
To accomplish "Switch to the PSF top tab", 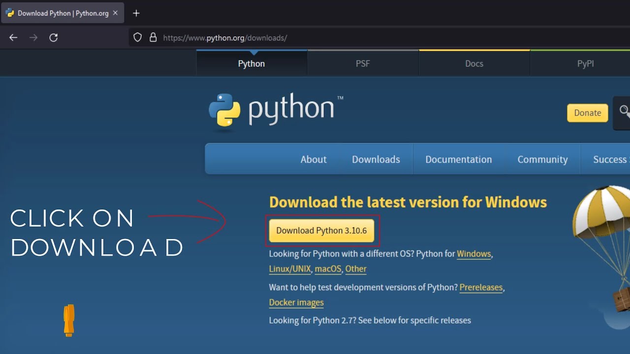I will (x=363, y=63).
